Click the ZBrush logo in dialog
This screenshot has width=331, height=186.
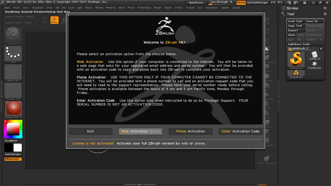(x=165, y=26)
